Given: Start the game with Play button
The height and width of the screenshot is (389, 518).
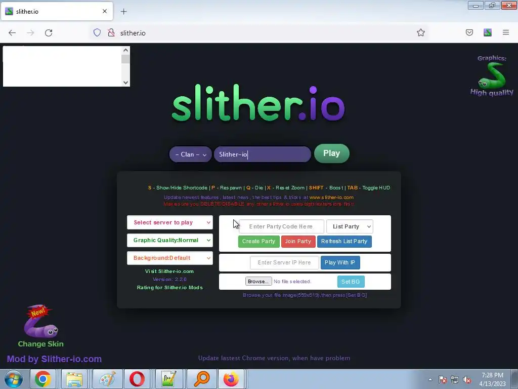Looking at the screenshot, I should (332, 153).
